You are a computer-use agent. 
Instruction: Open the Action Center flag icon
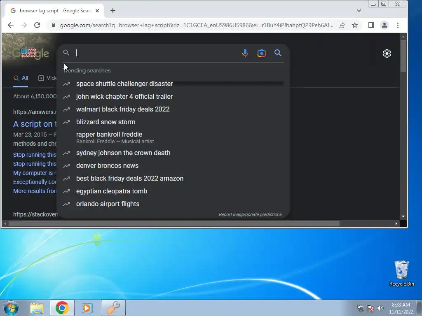tap(370, 308)
